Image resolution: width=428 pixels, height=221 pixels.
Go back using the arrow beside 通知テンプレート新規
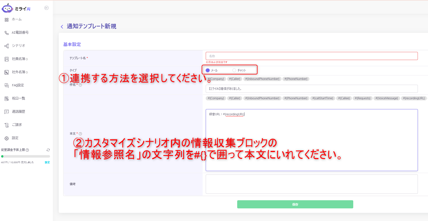coord(62,27)
